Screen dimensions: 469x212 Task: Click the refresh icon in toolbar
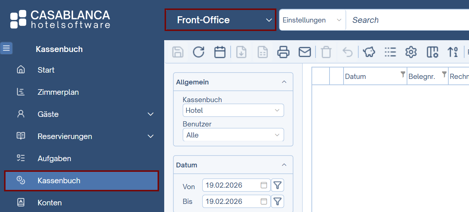(199, 52)
